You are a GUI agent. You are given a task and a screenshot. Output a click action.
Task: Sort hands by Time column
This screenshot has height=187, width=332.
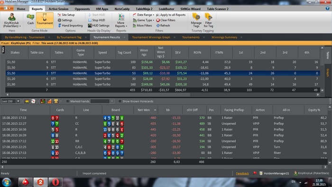point(23,110)
